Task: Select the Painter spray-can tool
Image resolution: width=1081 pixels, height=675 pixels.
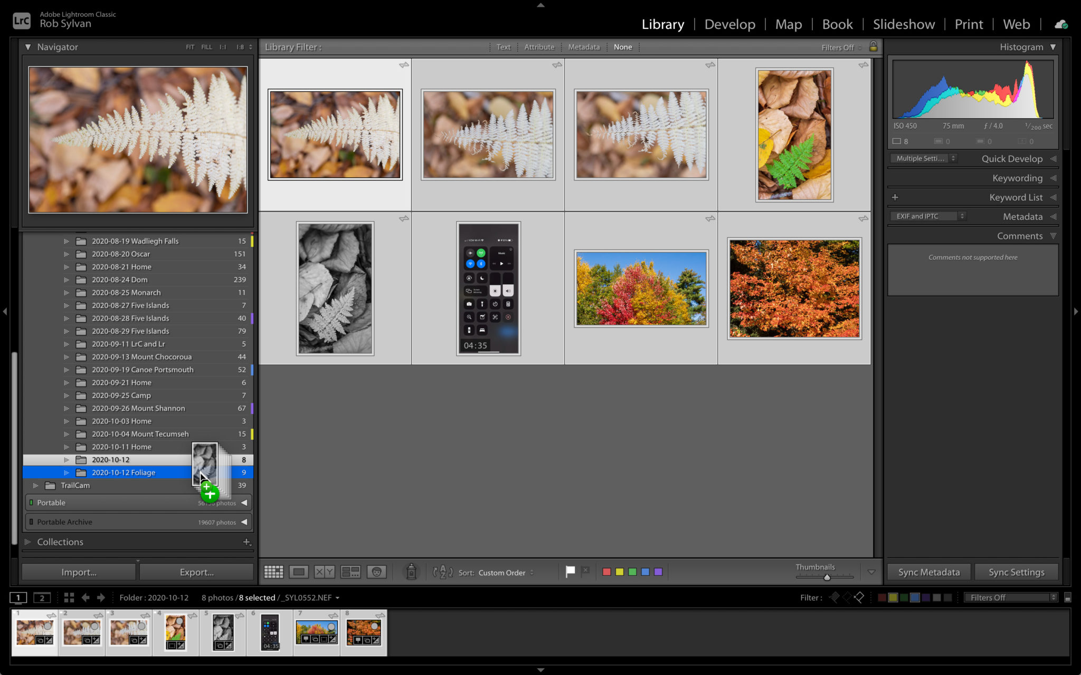Action: pyautogui.click(x=411, y=572)
